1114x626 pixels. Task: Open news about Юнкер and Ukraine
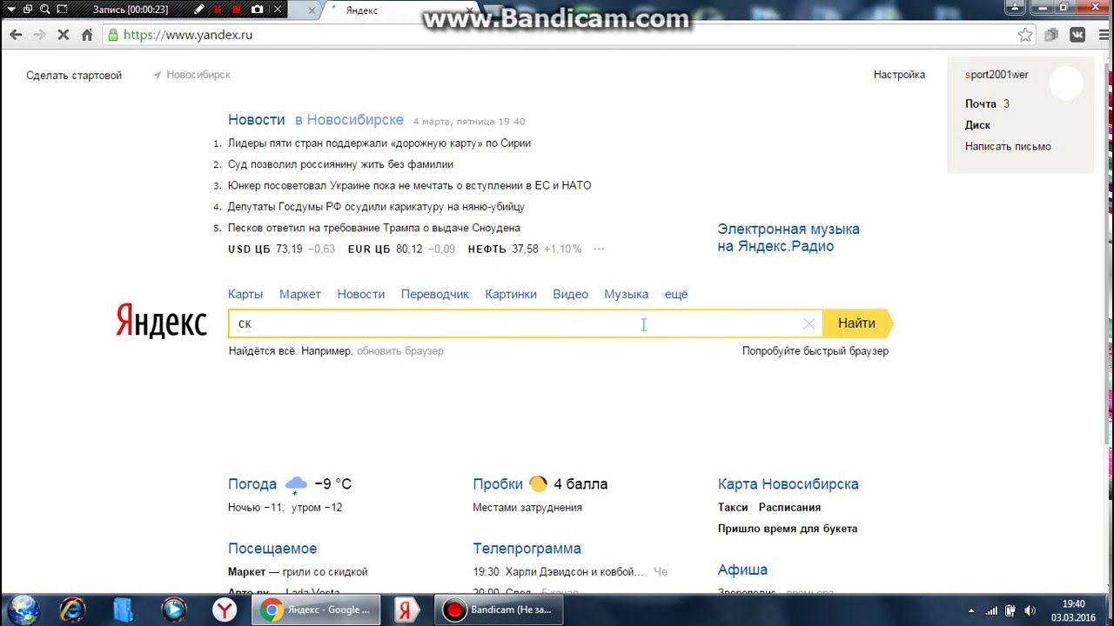[409, 185]
